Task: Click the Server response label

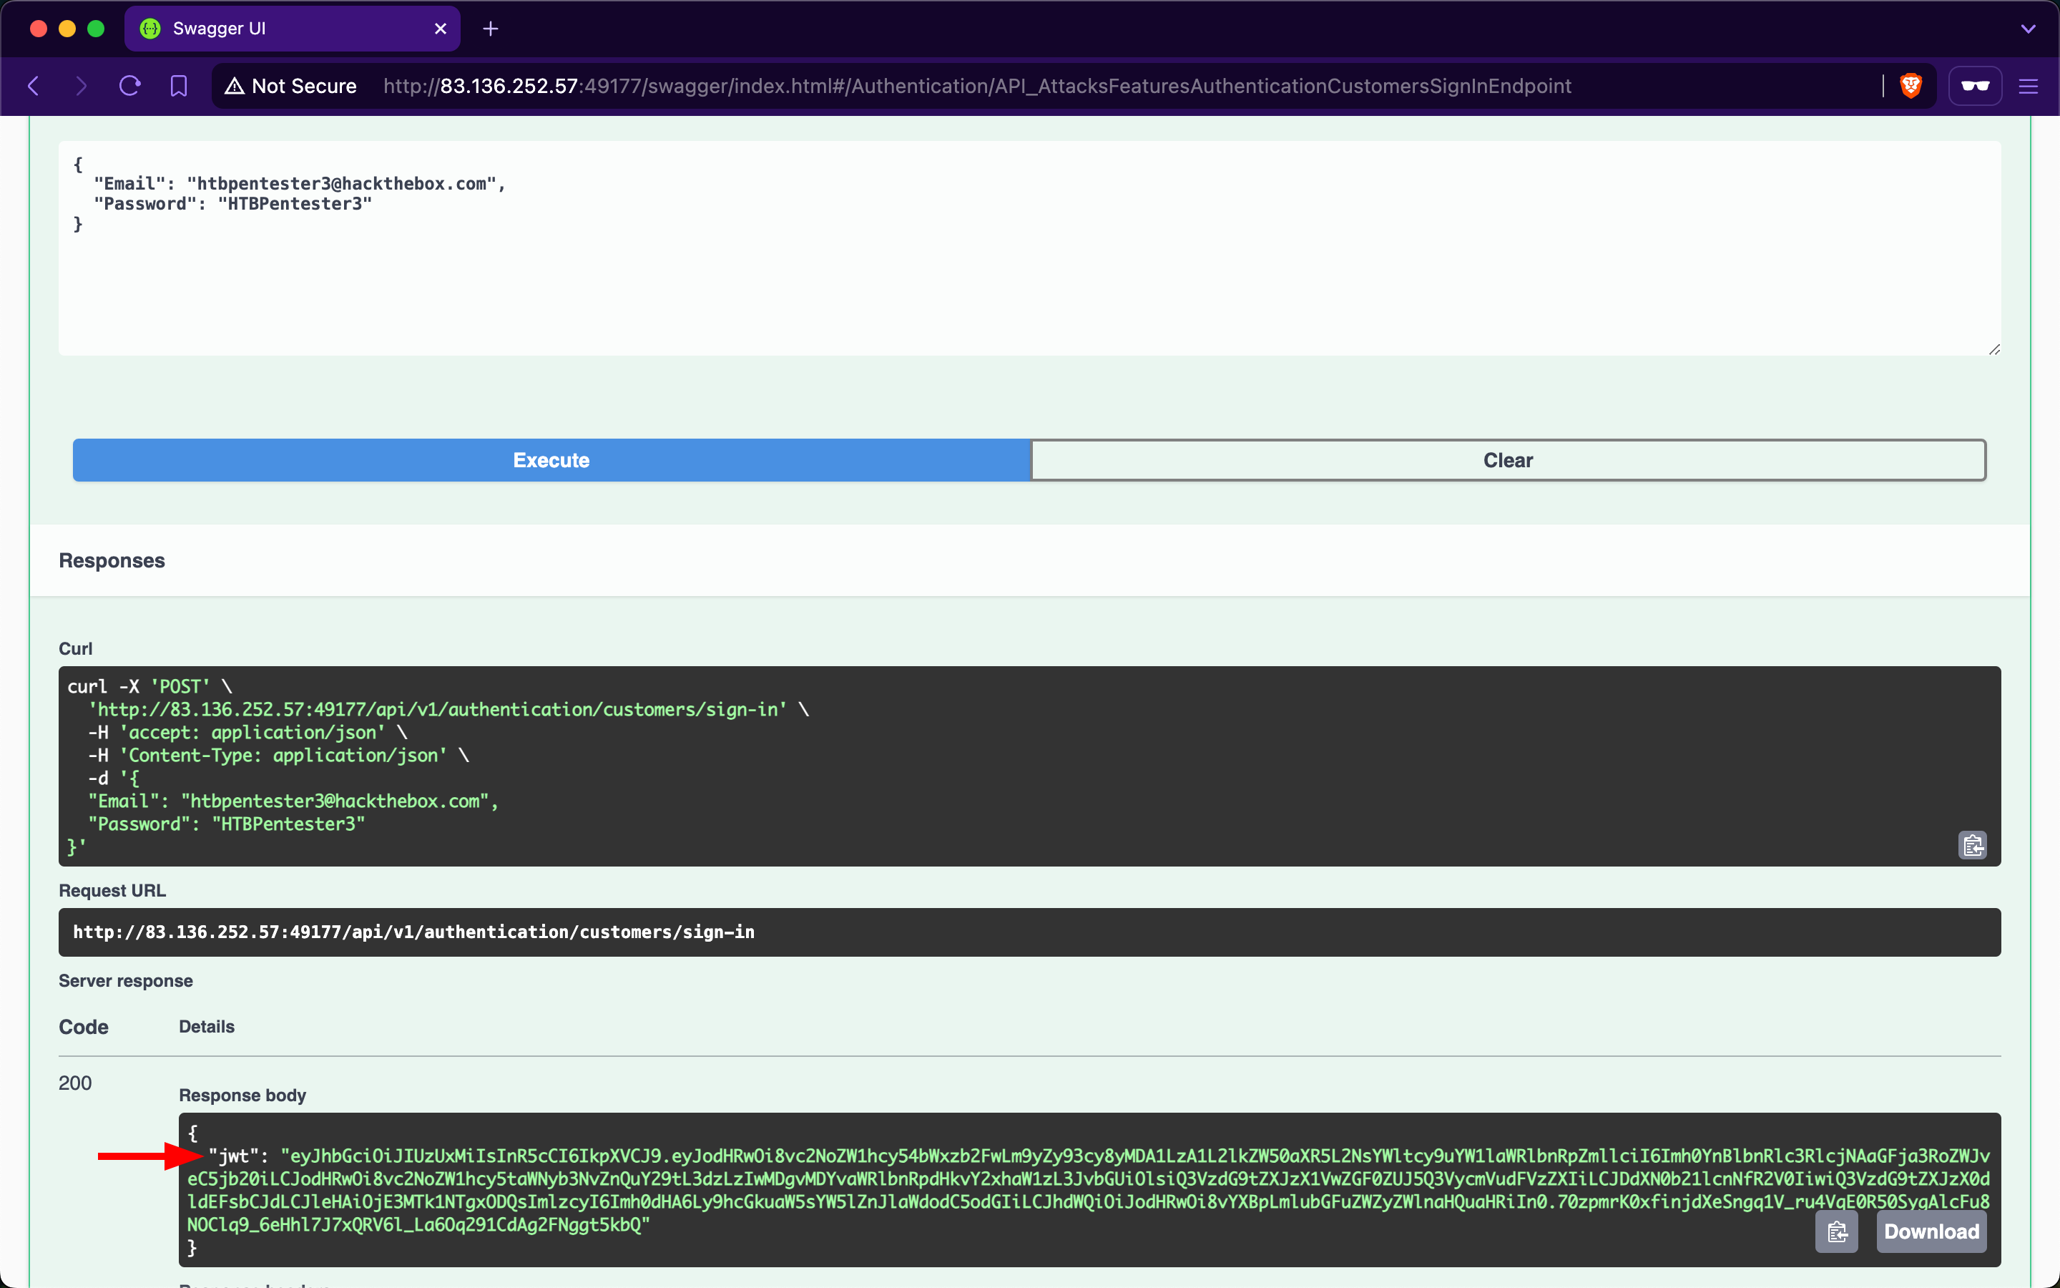Action: [x=125, y=980]
